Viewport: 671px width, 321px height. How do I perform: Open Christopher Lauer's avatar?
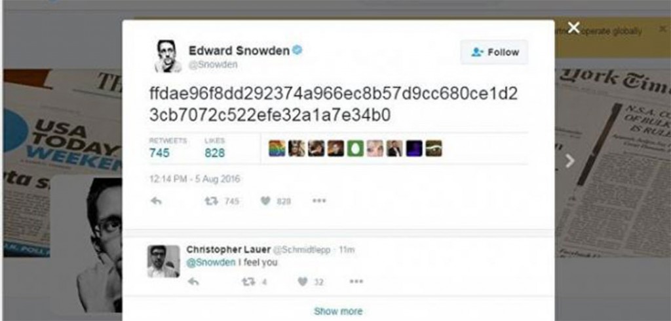click(x=163, y=262)
